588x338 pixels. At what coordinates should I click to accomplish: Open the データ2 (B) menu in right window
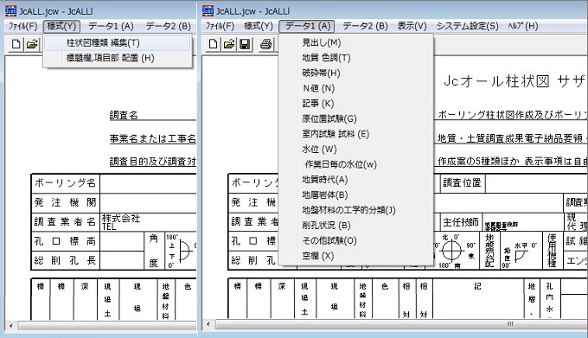pos(365,26)
